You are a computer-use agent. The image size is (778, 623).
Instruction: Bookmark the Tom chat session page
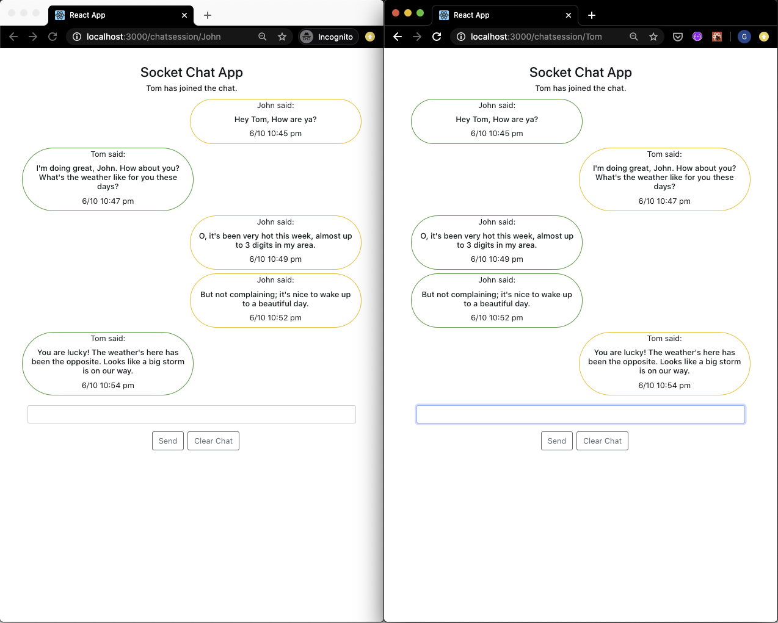coord(653,37)
